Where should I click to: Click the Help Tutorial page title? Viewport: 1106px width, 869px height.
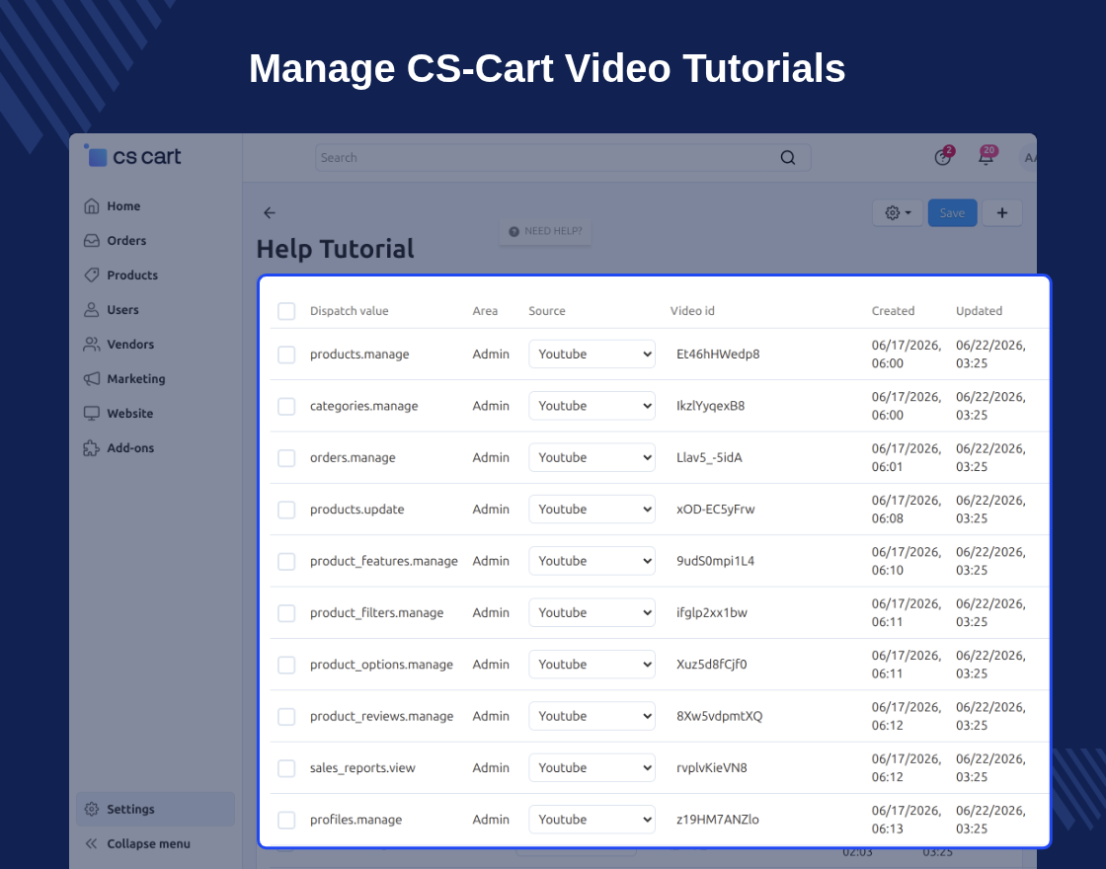click(x=335, y=249)
